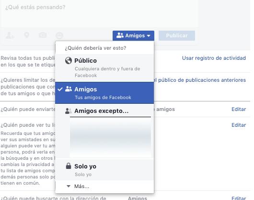254x200 pixels.
Task: Click Editar for friends list visibility
Action: (x=239, y=125)
